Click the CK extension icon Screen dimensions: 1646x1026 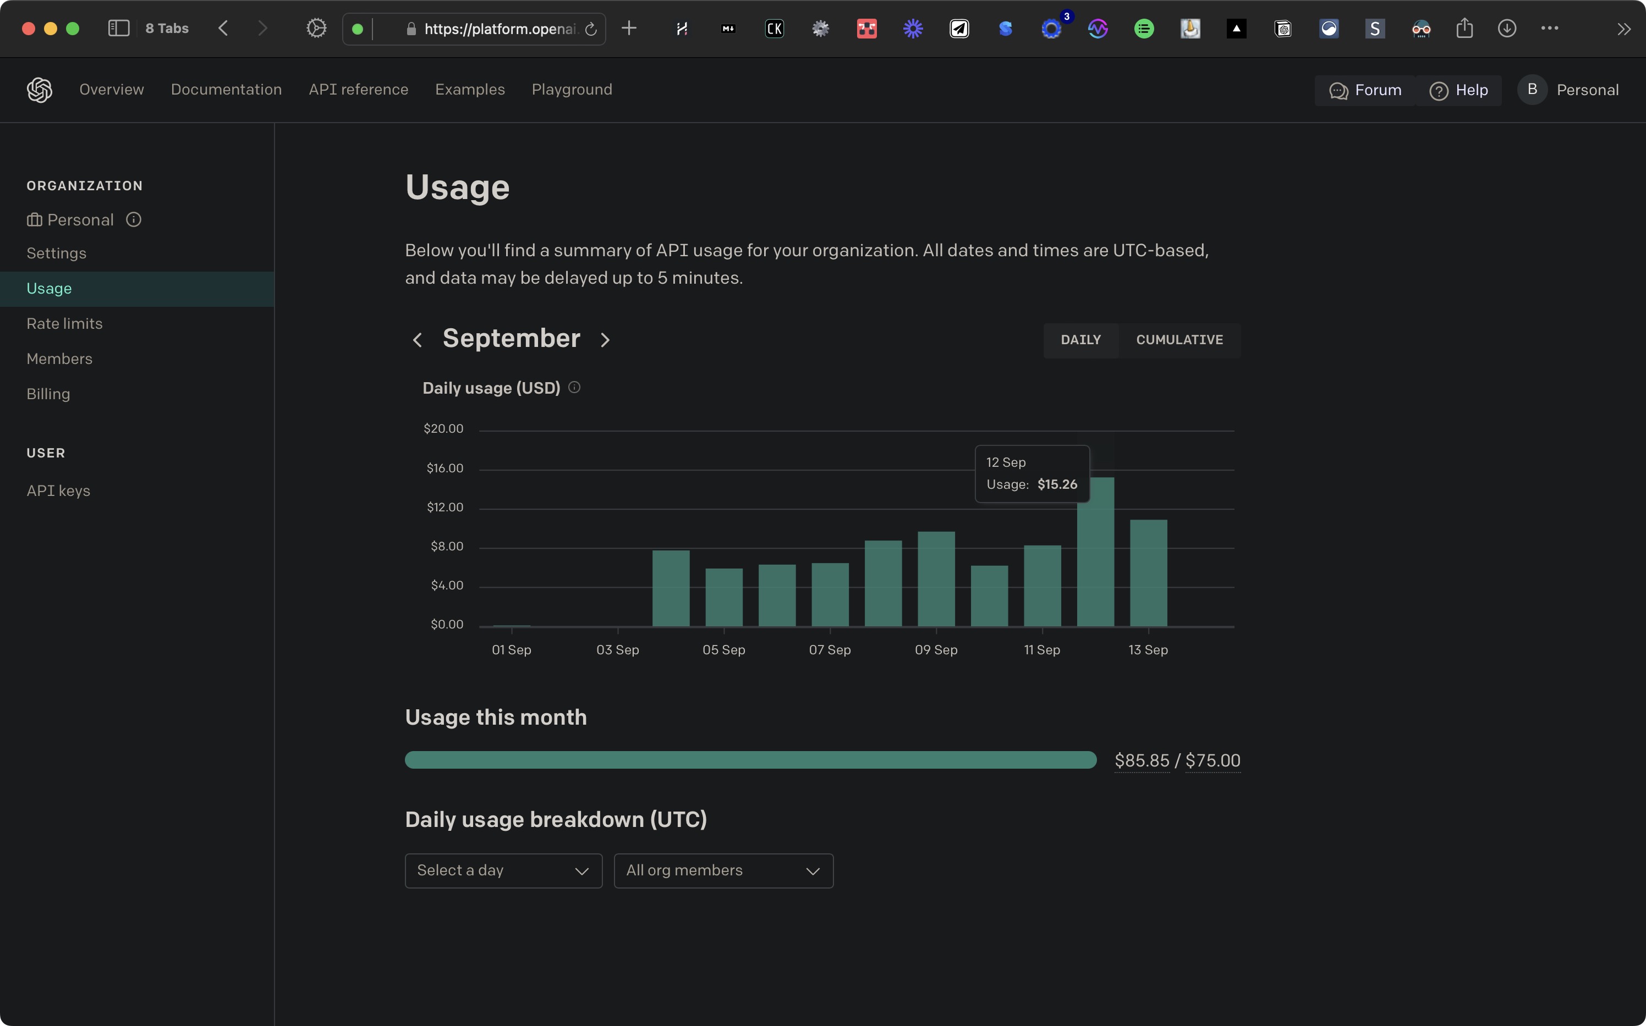coord(775,29)
